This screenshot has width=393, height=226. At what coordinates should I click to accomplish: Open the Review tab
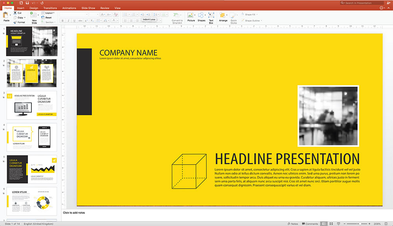click(x=105, y=8)
